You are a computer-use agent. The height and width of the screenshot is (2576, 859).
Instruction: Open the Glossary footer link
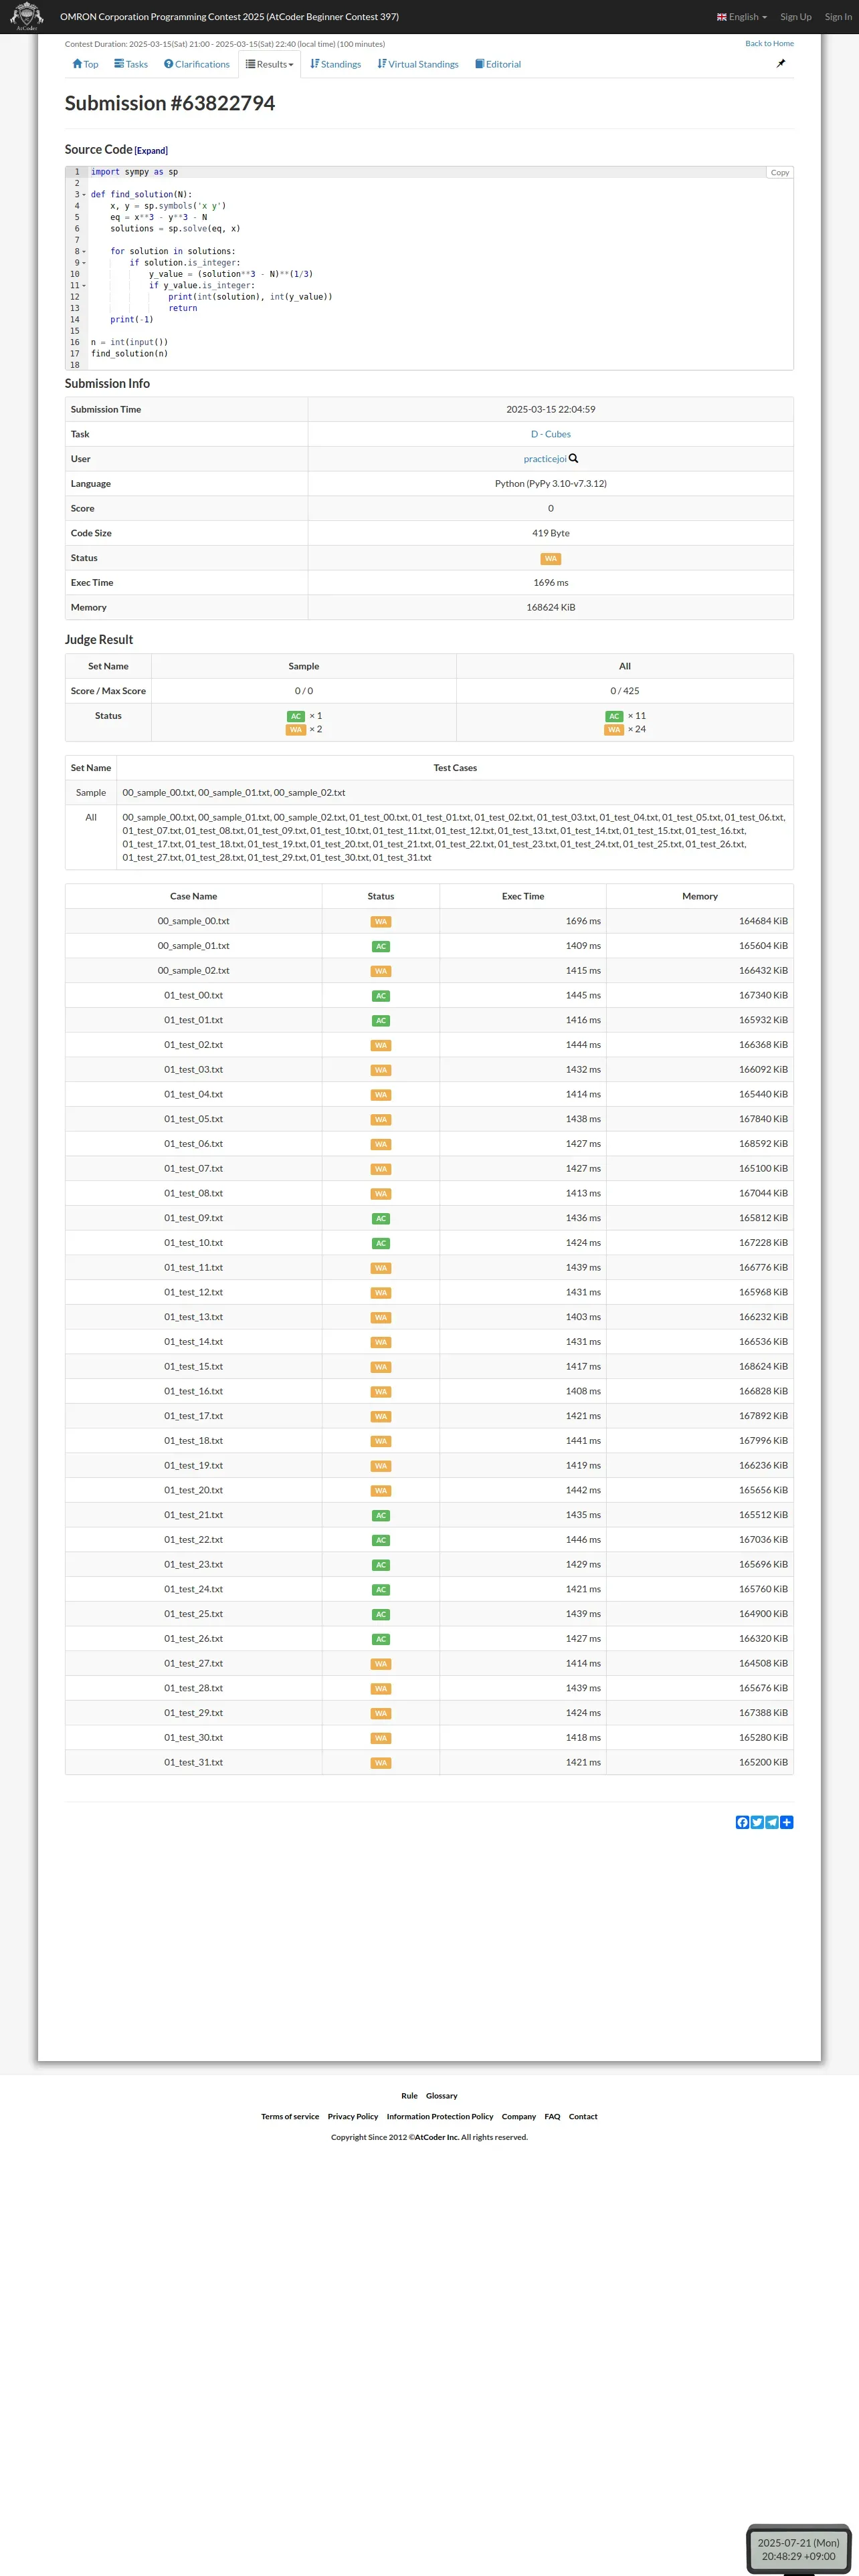[x=441, y=2095]
